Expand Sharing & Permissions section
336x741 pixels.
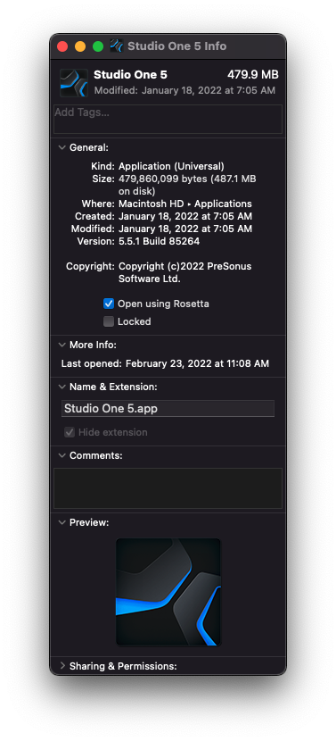[61, 666]
